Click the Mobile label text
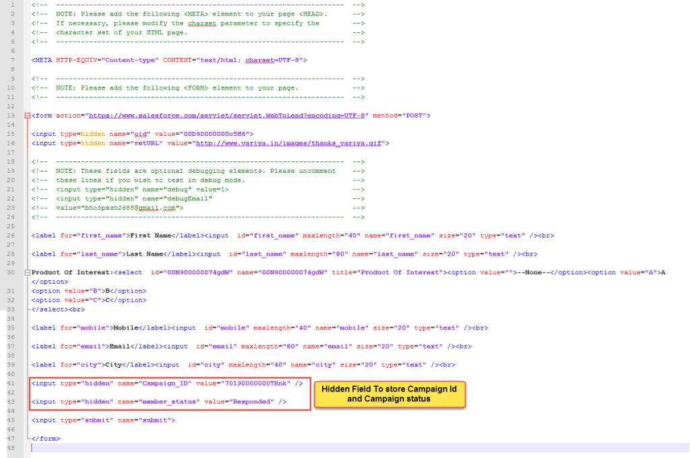This screenshot has height=458, width=690. click(126, 328)
